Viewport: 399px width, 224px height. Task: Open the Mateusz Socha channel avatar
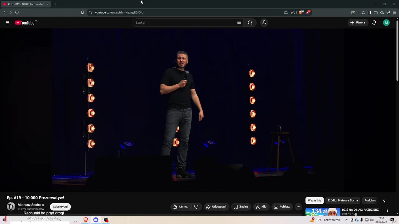(11, 207)
